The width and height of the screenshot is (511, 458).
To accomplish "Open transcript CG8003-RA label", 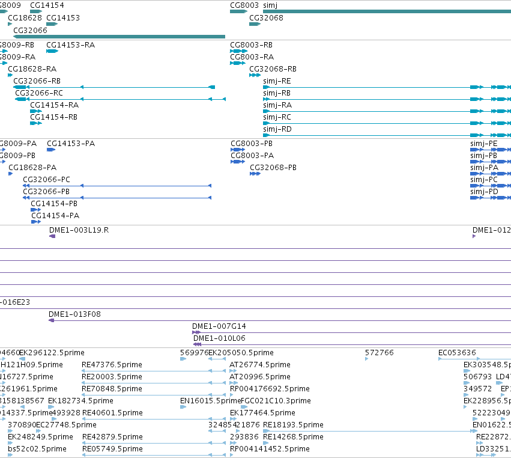I will tap(252, 56).
